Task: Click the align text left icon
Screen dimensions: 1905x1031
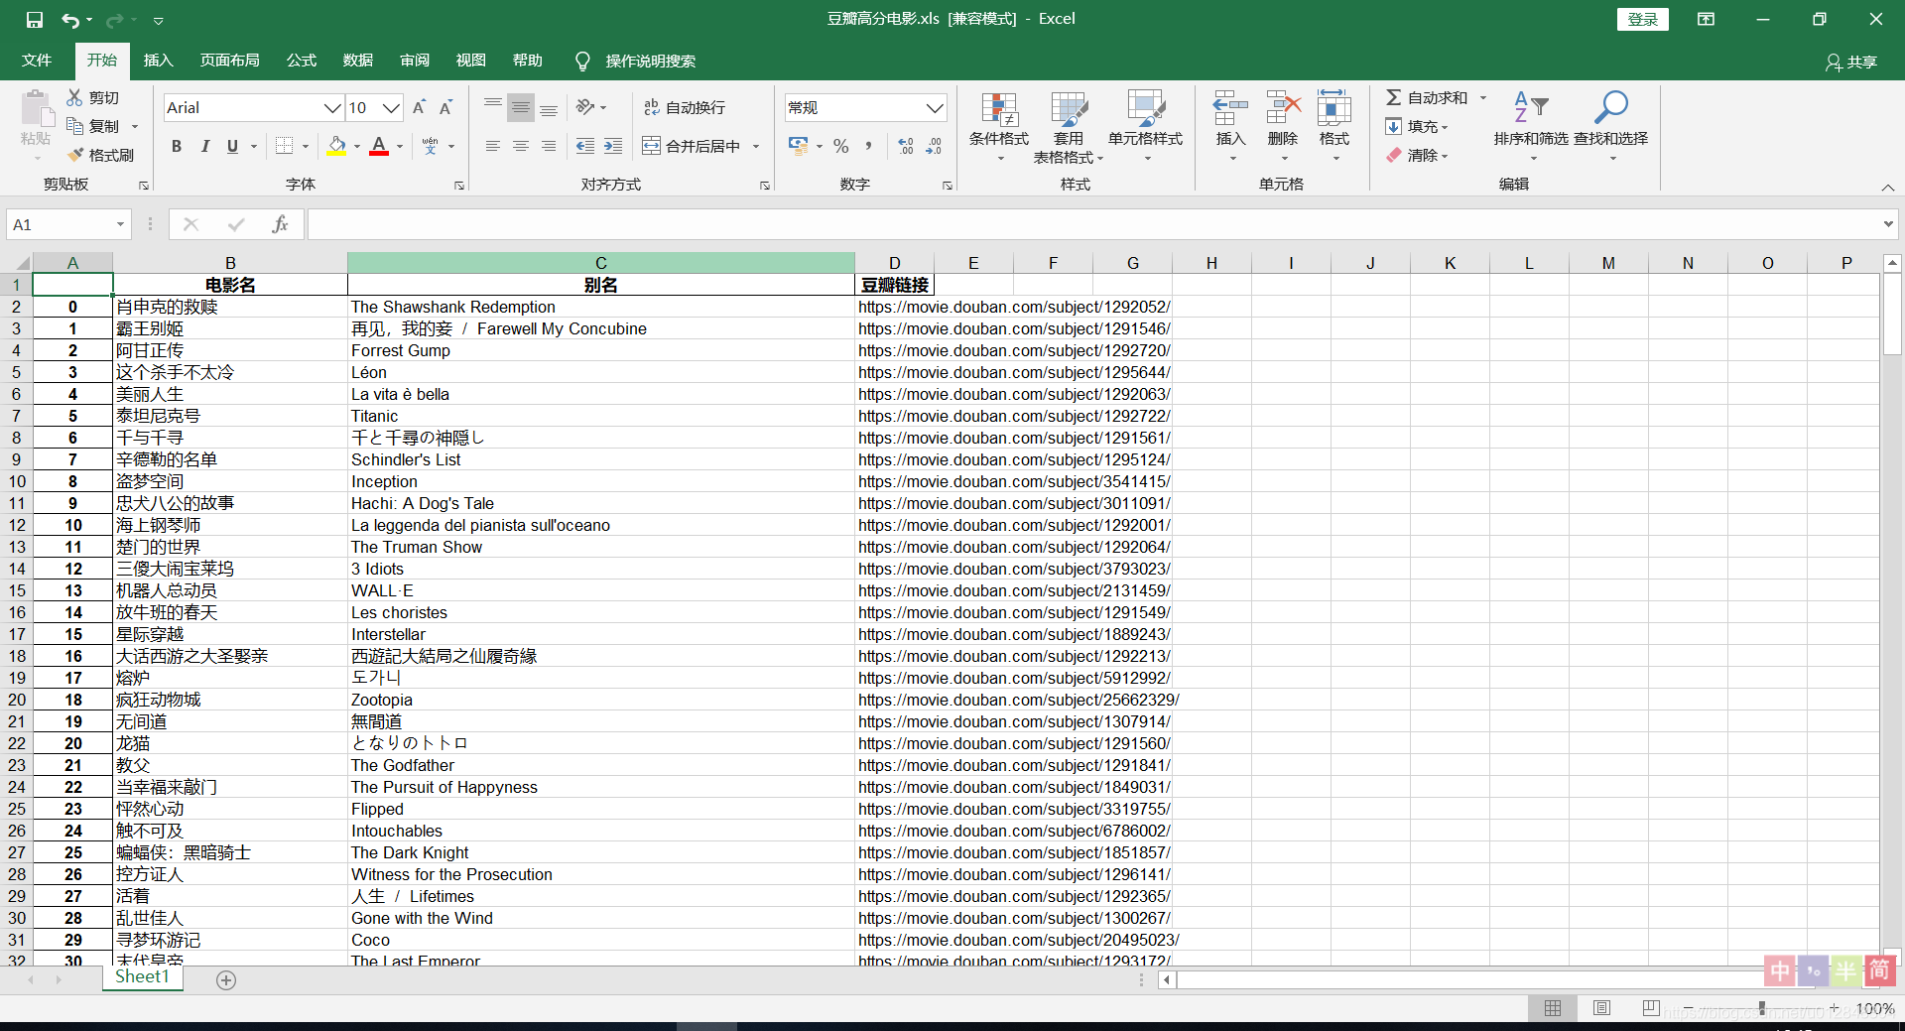Action: pyautogui.click(x=492, y=146)
